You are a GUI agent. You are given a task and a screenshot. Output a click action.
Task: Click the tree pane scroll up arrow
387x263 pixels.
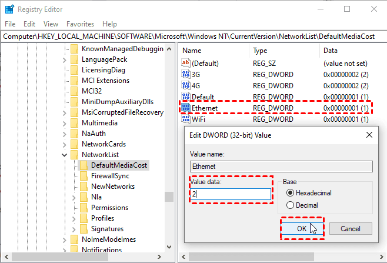point(169,49)
